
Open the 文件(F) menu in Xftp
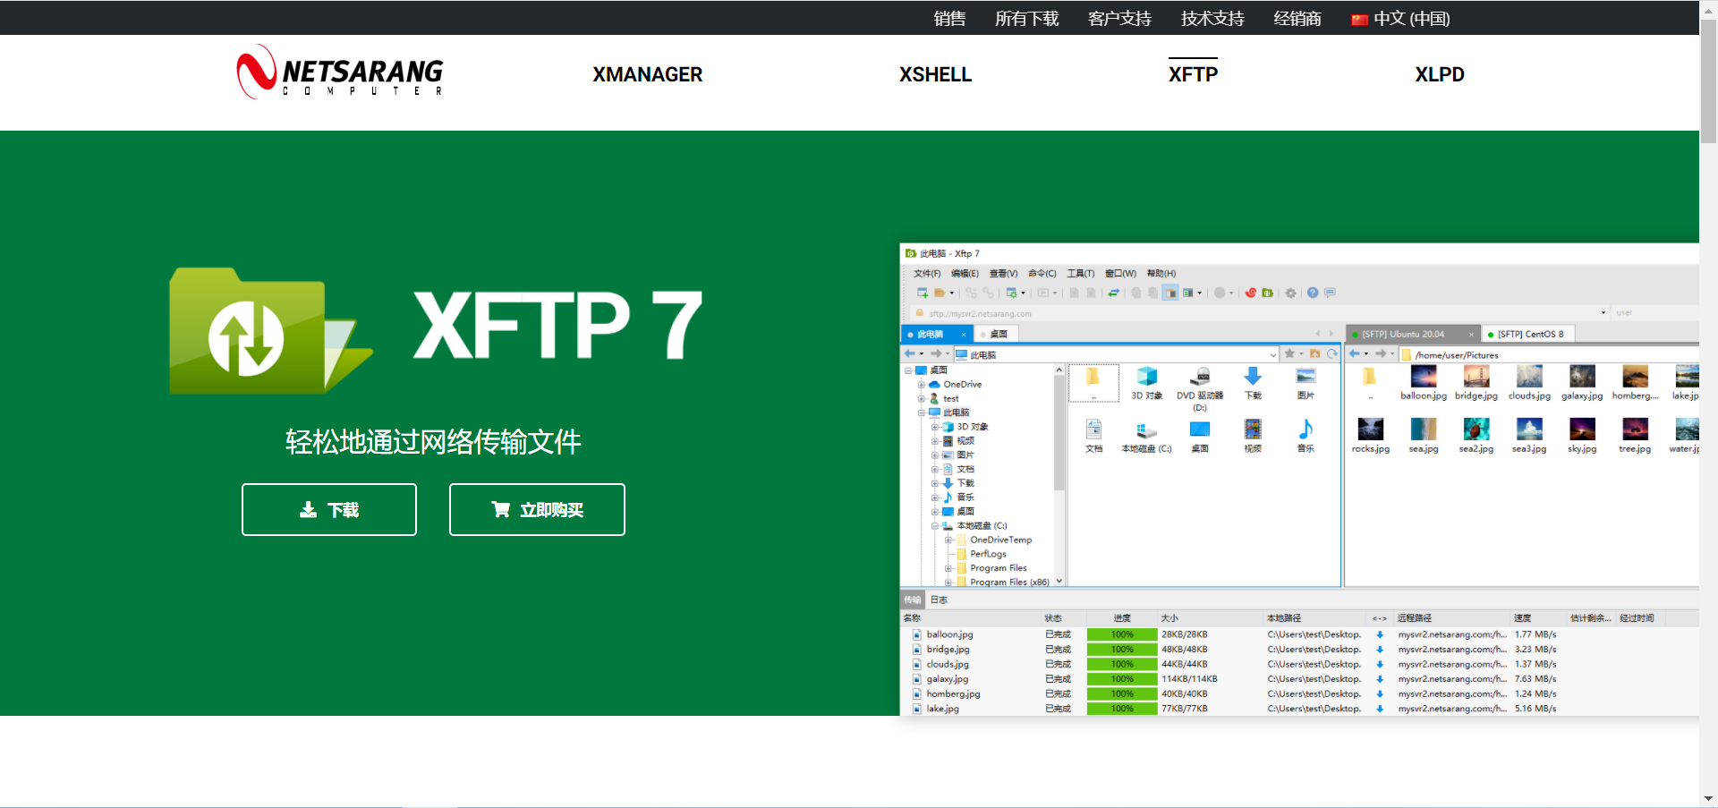927,273
